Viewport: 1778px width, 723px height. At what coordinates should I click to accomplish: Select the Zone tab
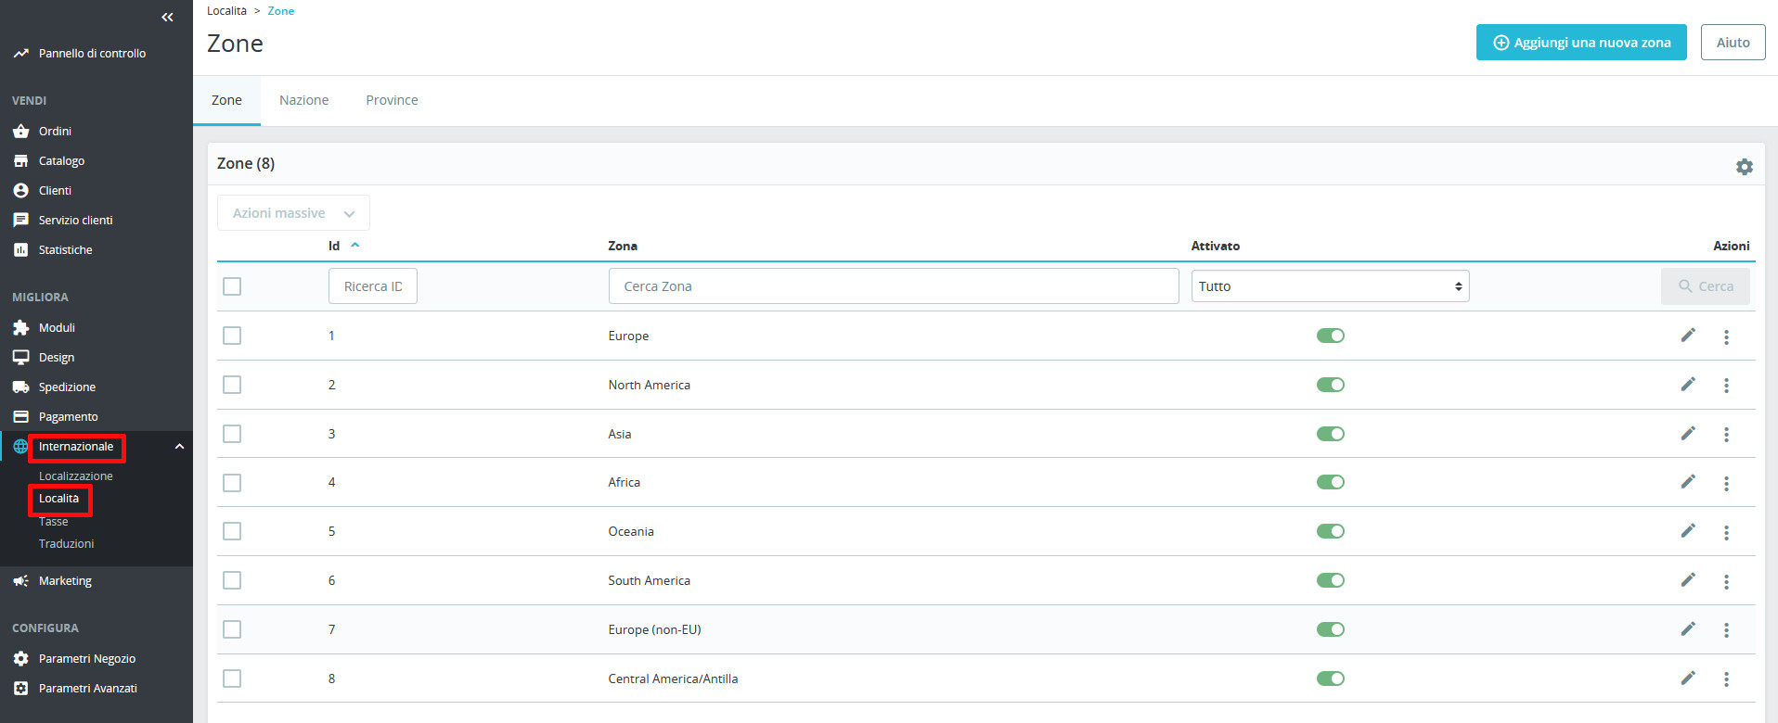pos(226,100)
